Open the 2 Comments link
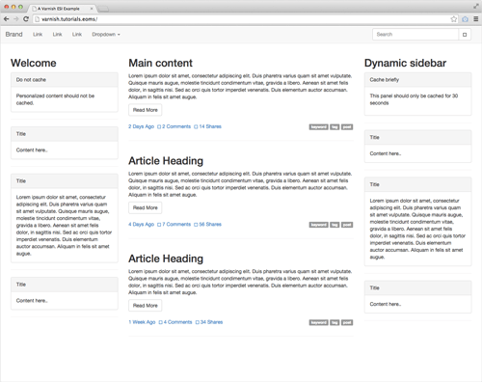This screenshot has height=382, width=482. coord(176,126)
